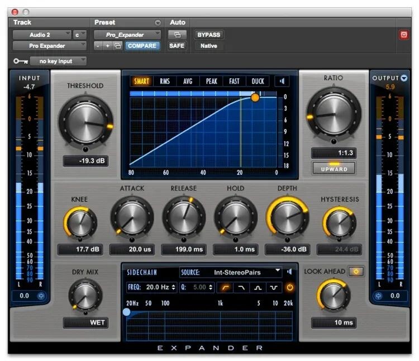The width and height of the screenshot is (419, 361).
Task: Toggle the UPWARD expansion button
Action: pos(334,168)
